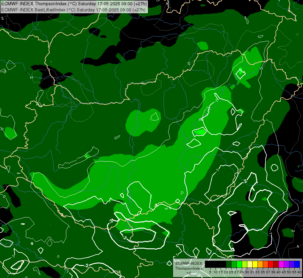Click the legend scale value 20
Screen dimensions: 303x278
tap(226, 272)
